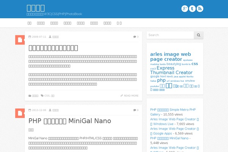The height and width of the screenshot is (152, 228).
Task: Open popular post mentioning Google Apps
Action: 174,131
